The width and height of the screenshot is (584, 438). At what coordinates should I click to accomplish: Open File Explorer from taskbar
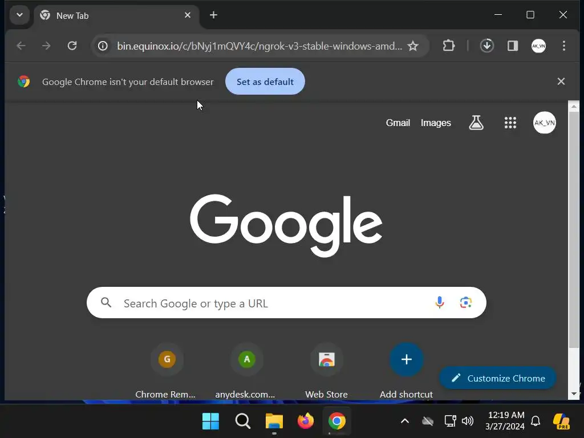274,421
